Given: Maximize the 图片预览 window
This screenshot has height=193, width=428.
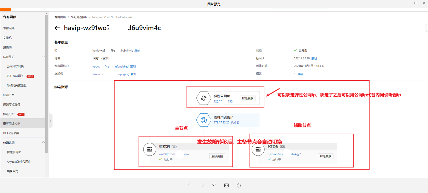Looking at the screenshot, I should [x=416, y=3].
